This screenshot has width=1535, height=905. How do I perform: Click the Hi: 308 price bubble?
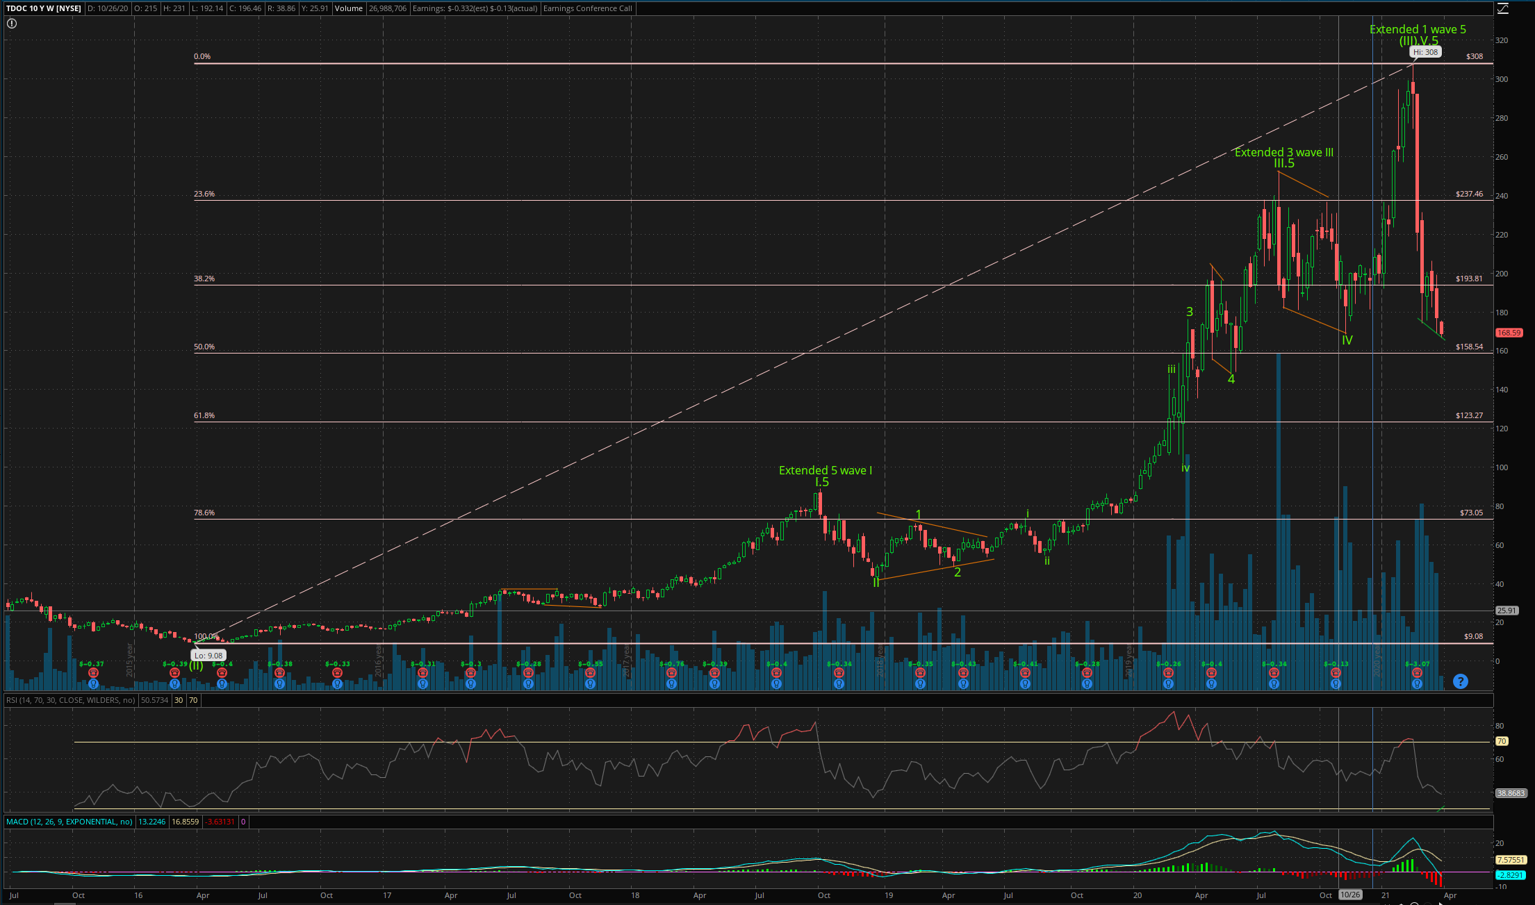click(1425, 52)
